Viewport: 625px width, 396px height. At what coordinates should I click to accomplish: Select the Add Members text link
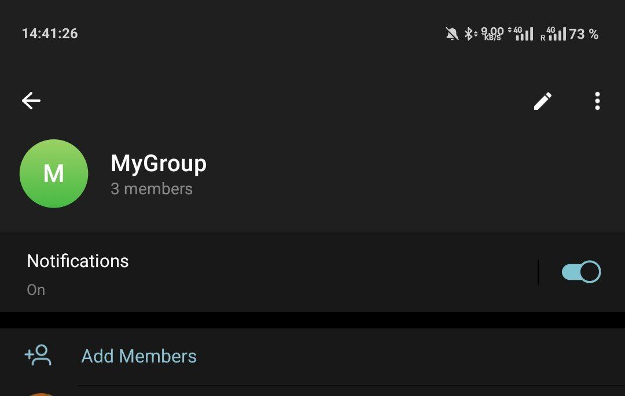point(139,356)
